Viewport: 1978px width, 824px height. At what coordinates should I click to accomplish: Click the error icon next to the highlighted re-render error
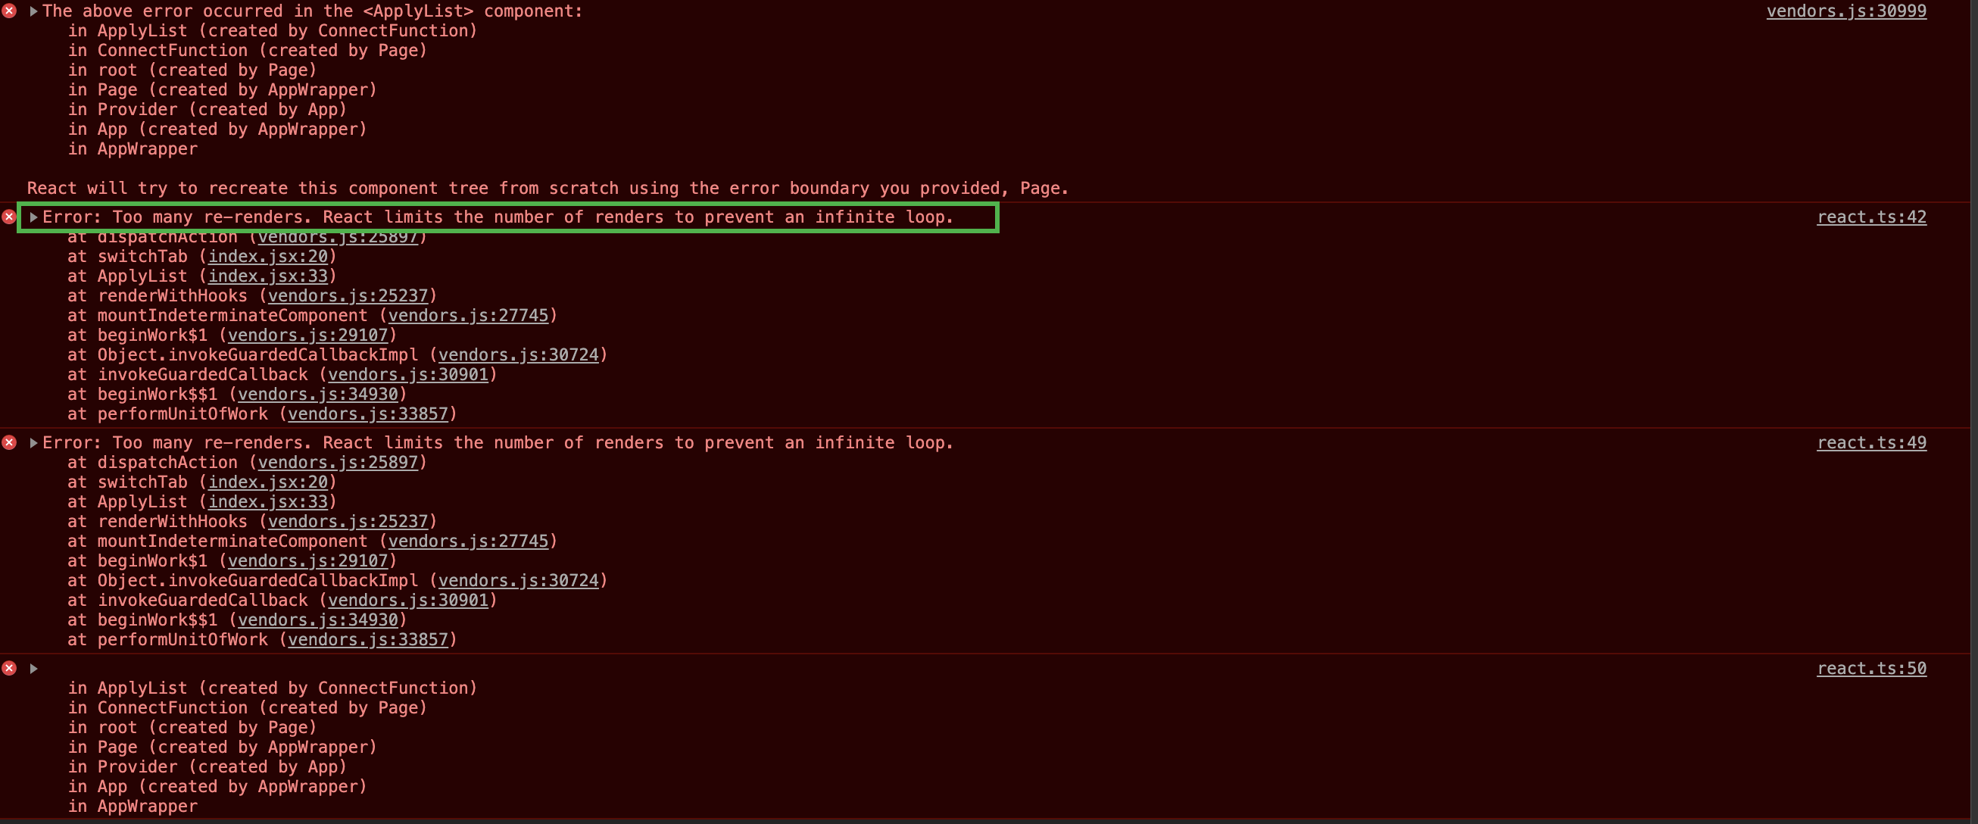click(x=9, y=217)
